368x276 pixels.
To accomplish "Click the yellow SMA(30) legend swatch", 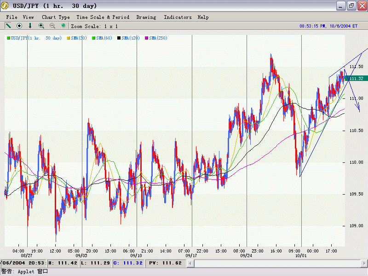I will coord(69,38).
